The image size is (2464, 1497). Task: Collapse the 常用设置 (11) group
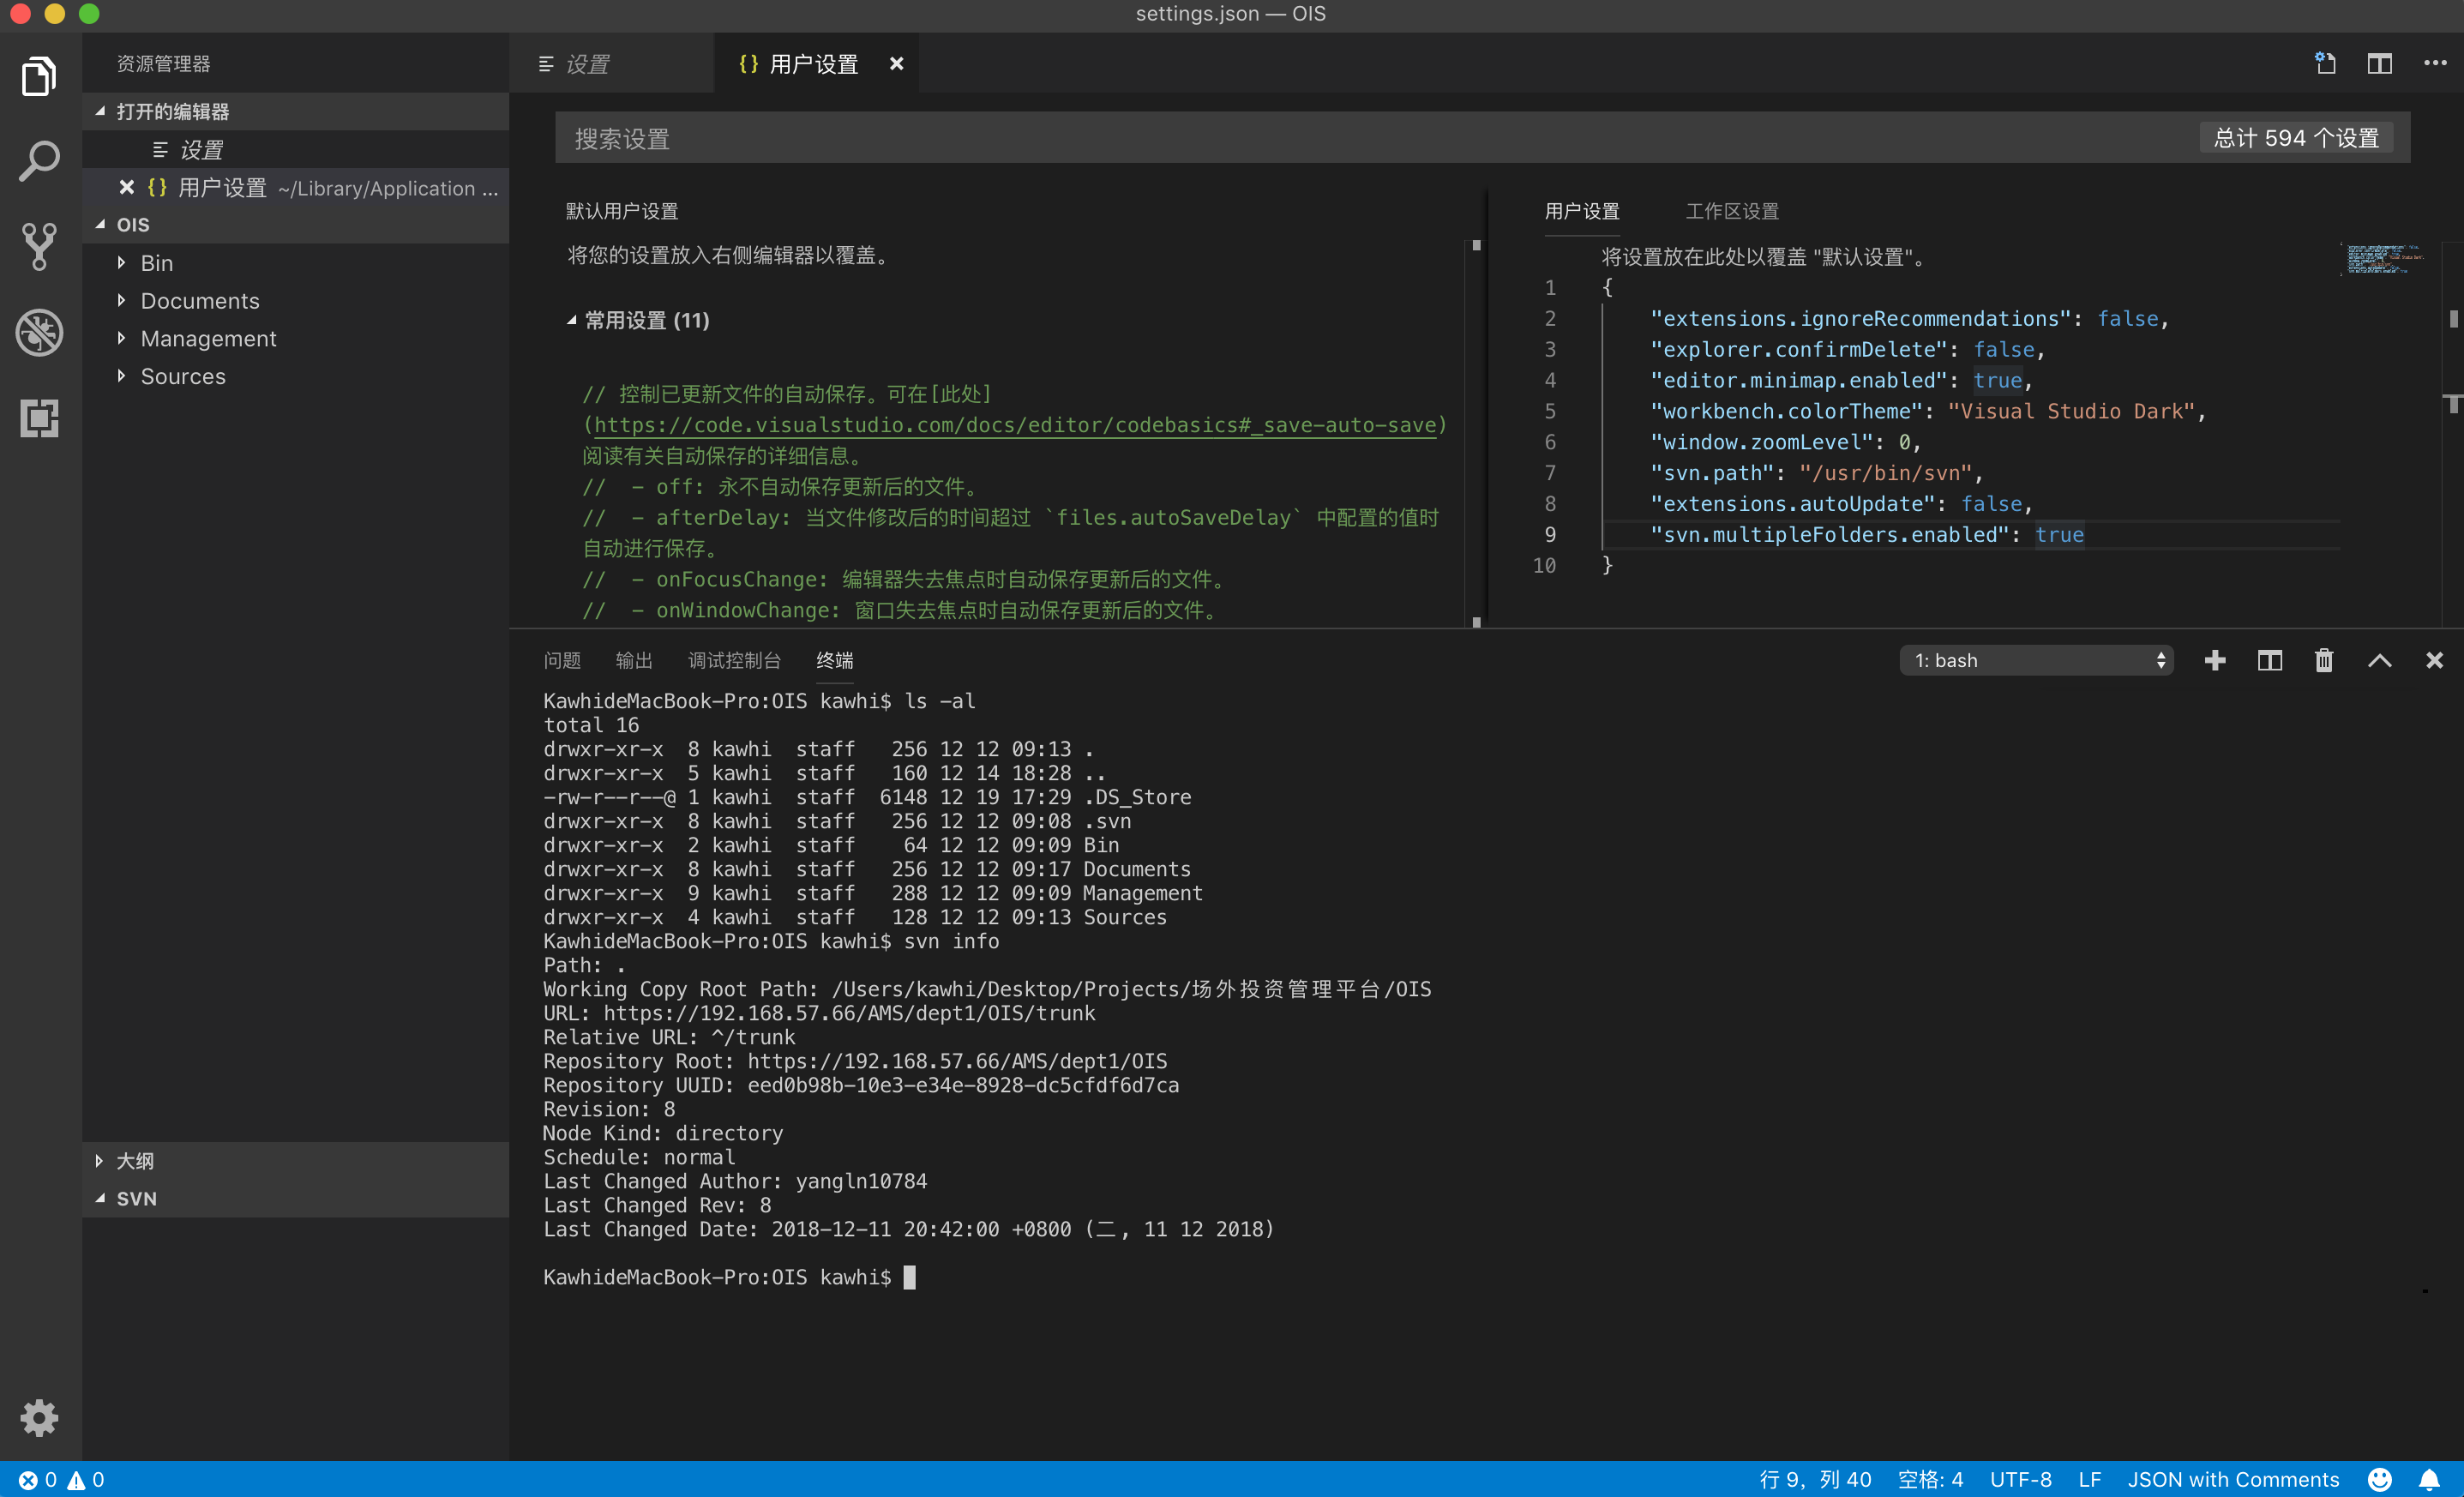click(638, 320)
